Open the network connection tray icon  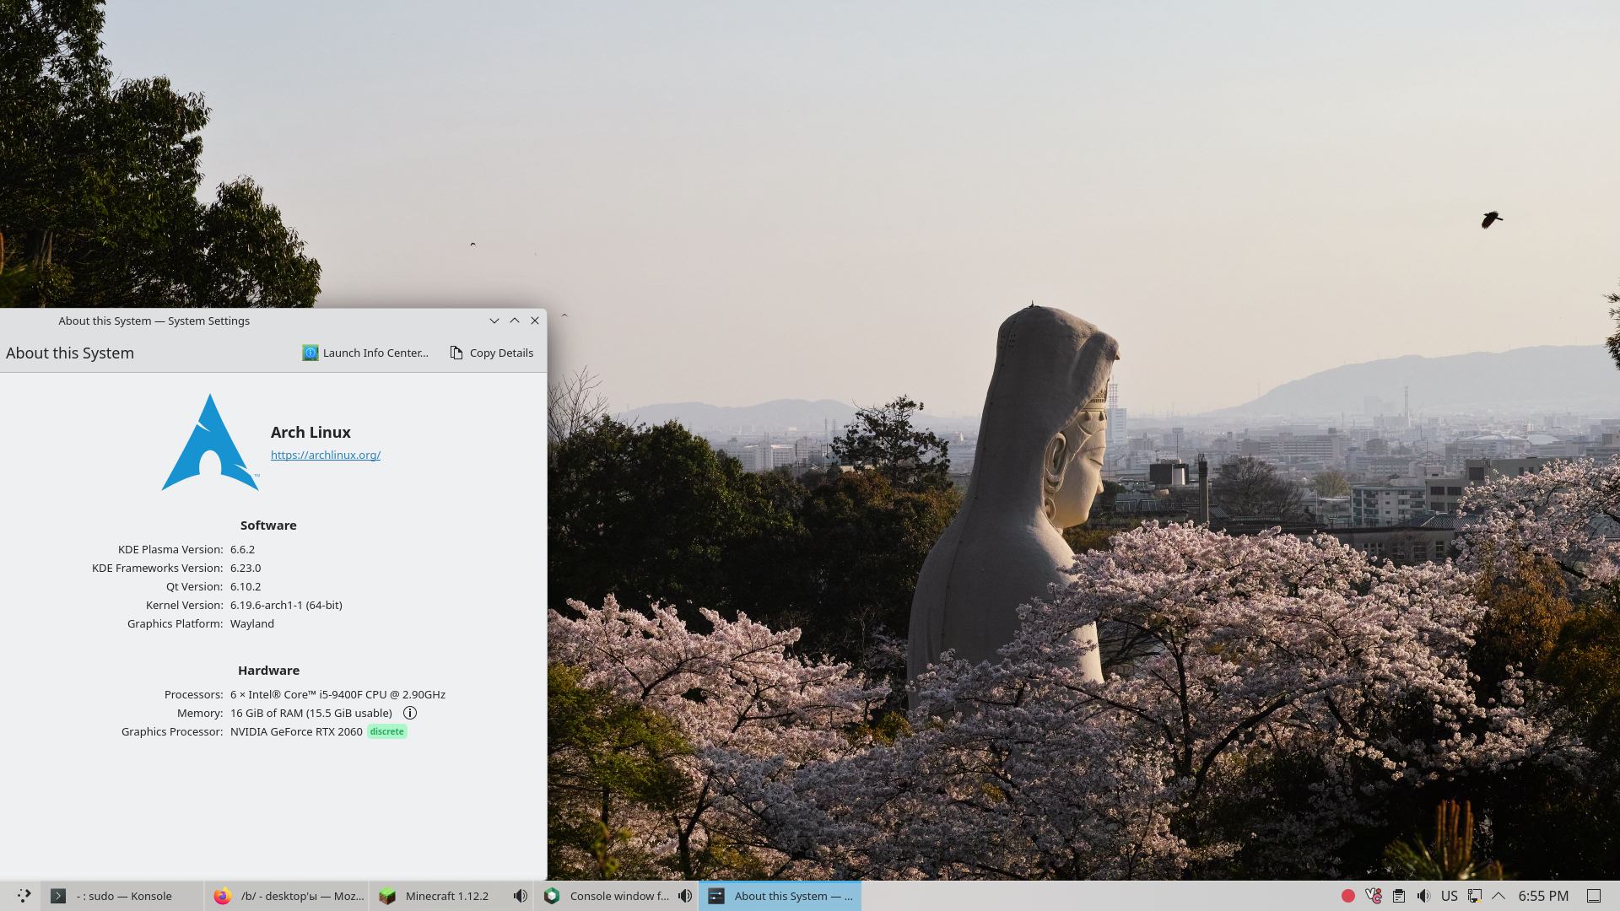tap(1474, 896)
